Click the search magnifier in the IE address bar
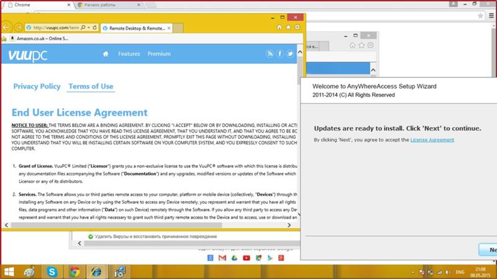The width and height of the screenshot is (497, 279). [83, 27]
